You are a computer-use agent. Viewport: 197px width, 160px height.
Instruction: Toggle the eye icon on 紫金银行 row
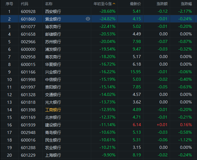(88, 19)
